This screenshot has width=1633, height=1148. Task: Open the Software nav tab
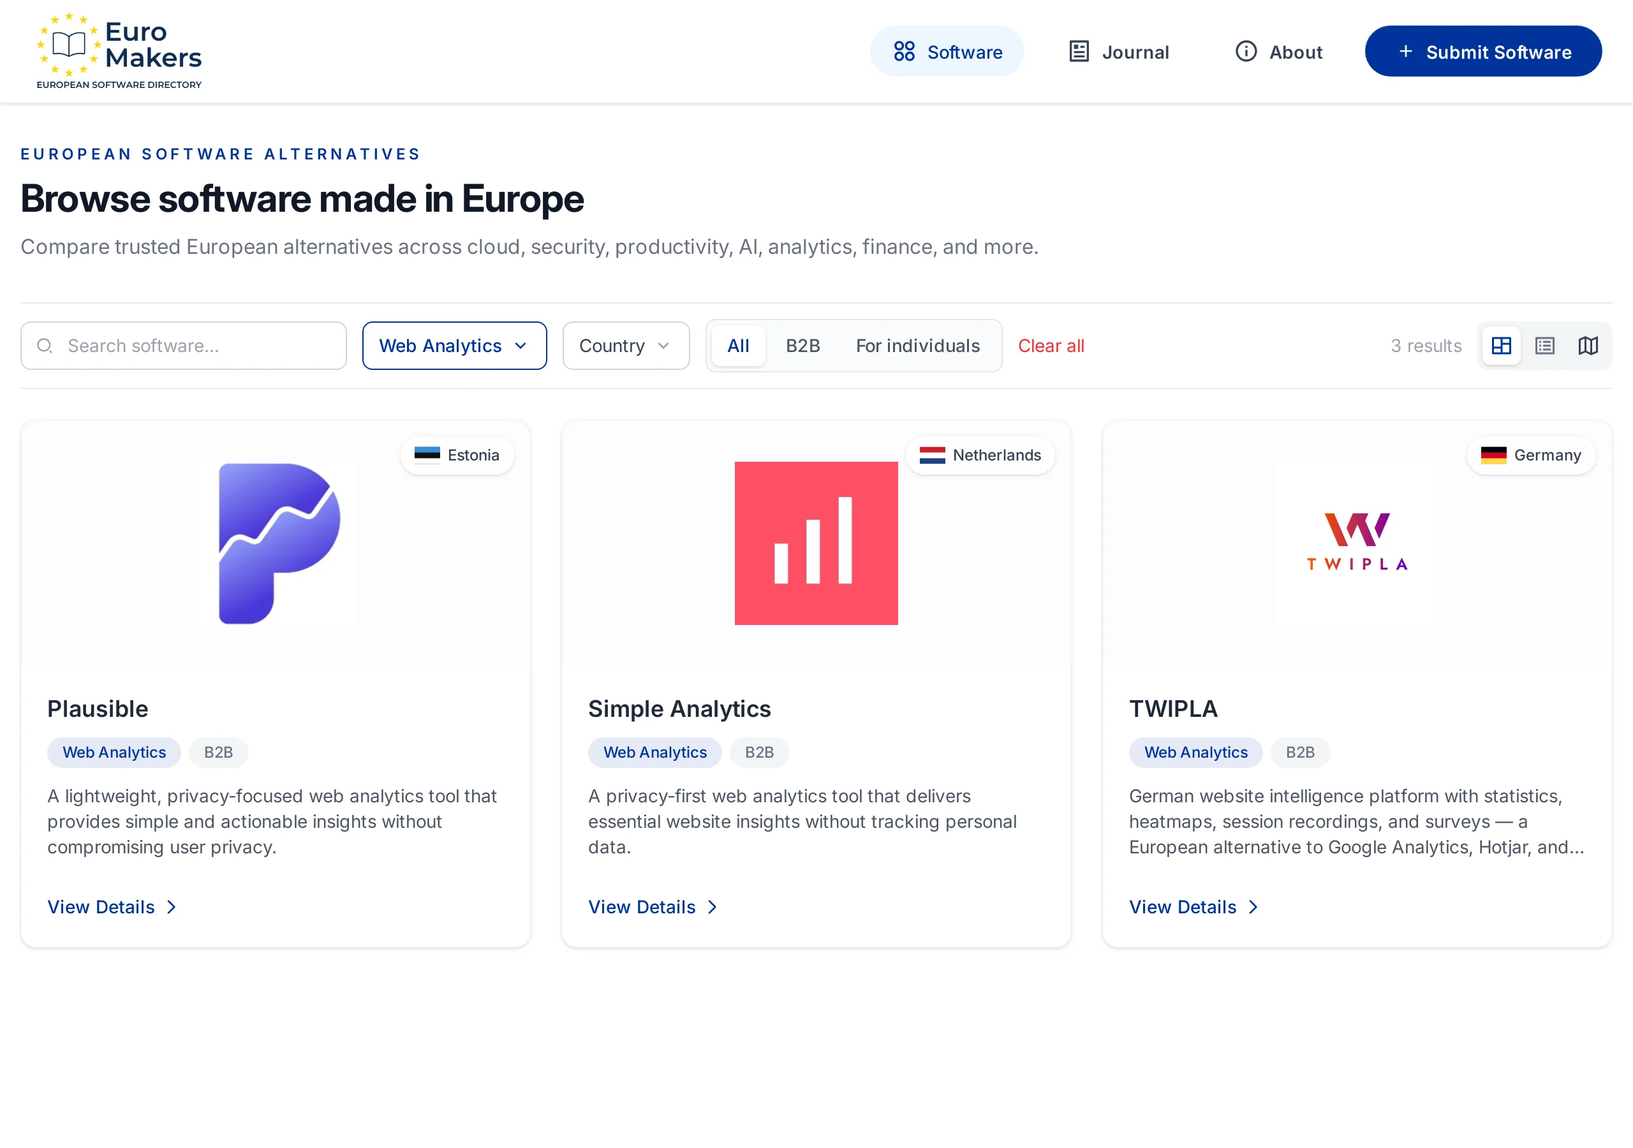click(x=947, y=52)
